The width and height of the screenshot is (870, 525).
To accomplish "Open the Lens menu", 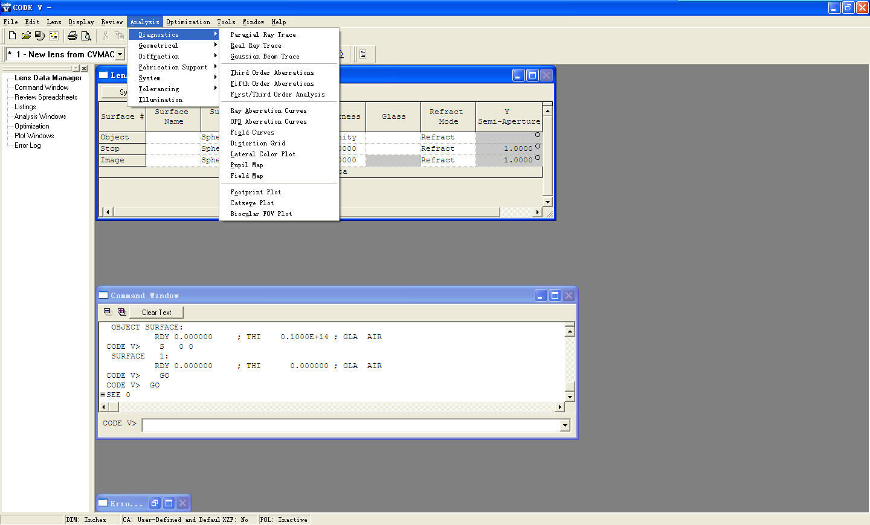I will click(54, 22).
